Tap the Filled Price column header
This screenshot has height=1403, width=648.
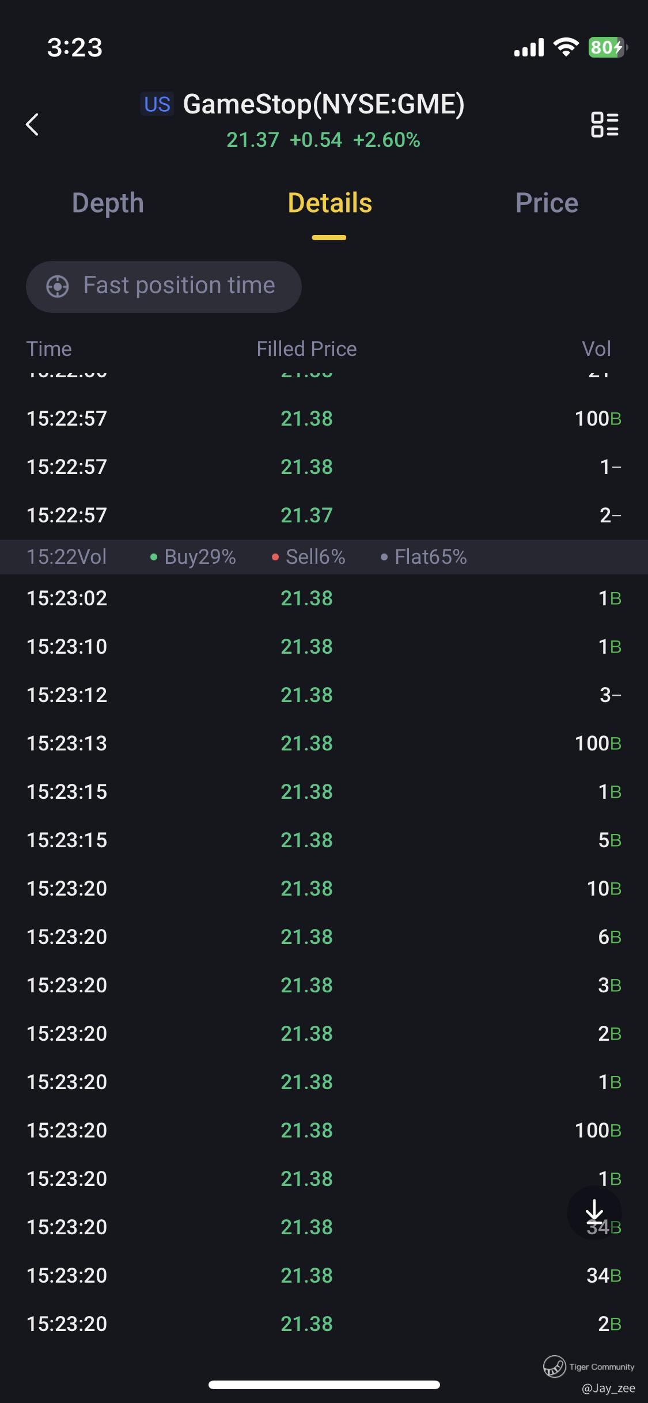pyautogui.click(x=306, y=349)
